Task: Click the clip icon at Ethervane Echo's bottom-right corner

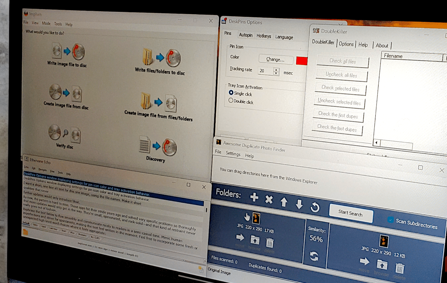Action: coord(201,269)
